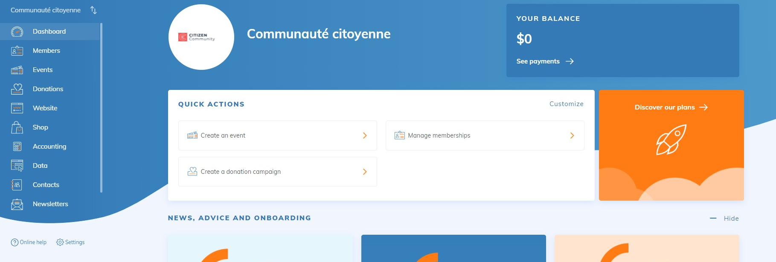The width and height of the screenshot is (776, 262).
Task: Open Members via its ID card icon
Action: tap(17, 51)
